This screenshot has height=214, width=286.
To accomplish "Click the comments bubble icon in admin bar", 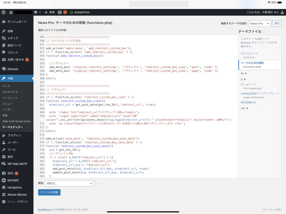I will click(36, 12).
